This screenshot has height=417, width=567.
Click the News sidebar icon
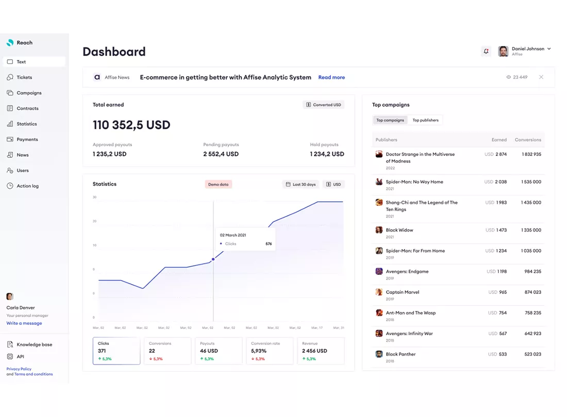click(x=10, y=155)
